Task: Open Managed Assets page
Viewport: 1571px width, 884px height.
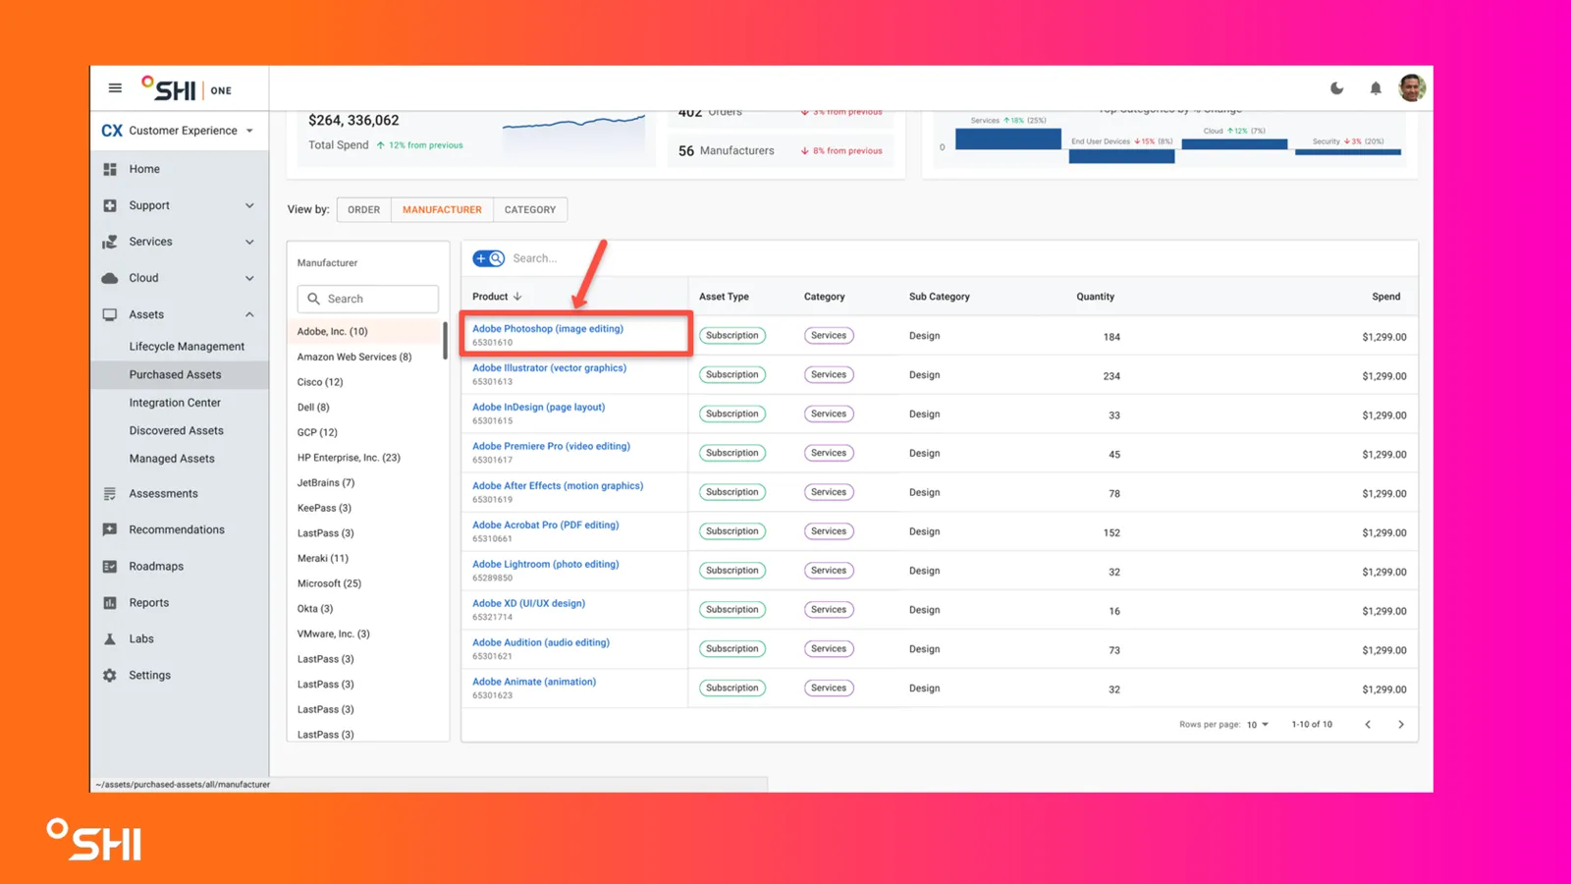Action: pos(172,459)
